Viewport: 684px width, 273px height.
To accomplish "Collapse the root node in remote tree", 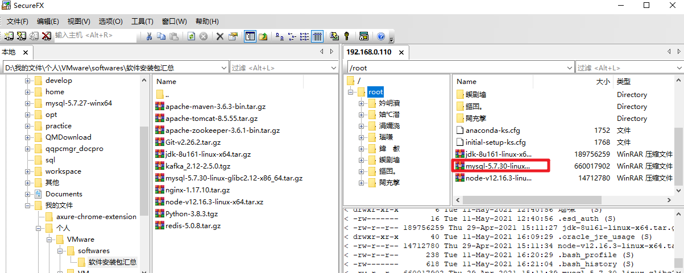I will point(351,92).
